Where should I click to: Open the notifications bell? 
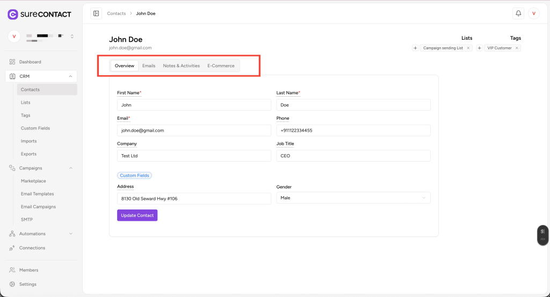(518, 13)
